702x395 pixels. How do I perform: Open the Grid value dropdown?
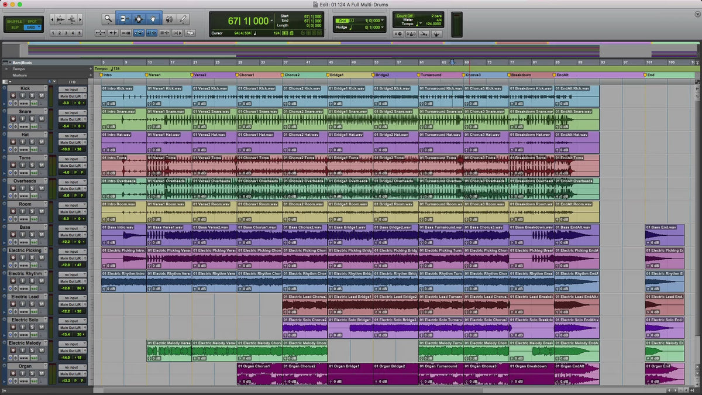(x=383, y=20)
